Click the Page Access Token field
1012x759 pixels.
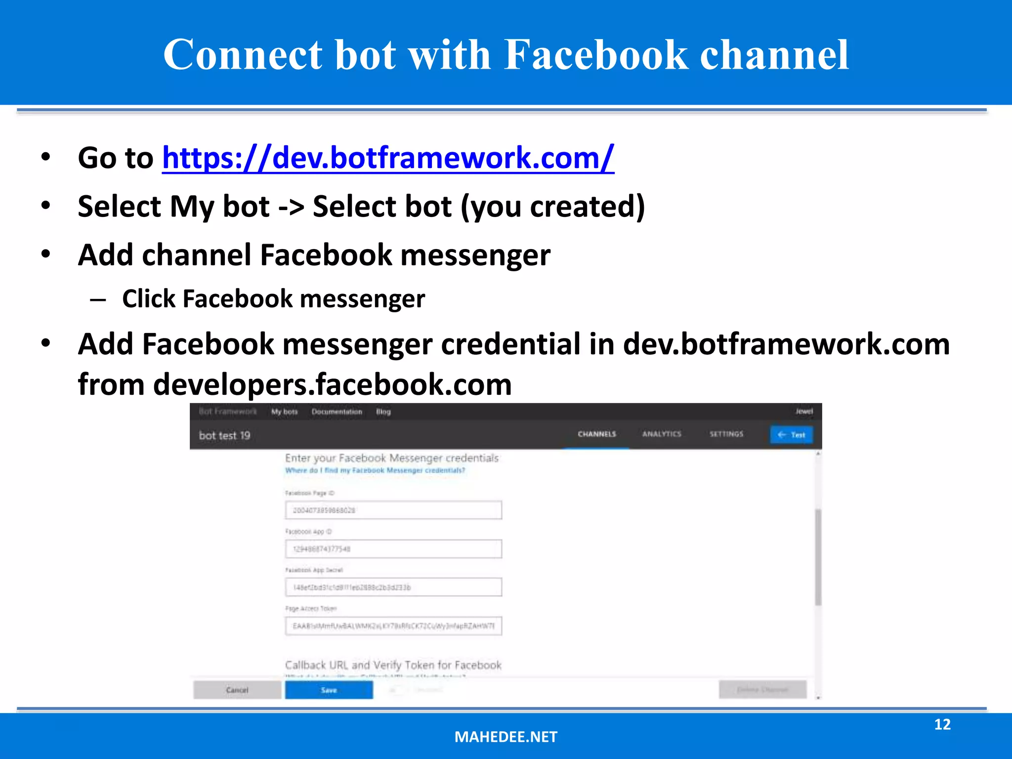coord(393,626)
